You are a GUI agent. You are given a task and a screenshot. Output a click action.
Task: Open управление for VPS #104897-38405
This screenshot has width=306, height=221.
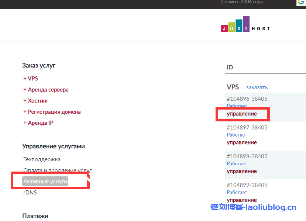242,142
